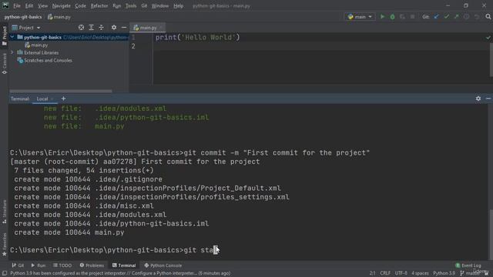
Task: Open the master Git branch popup
Action: (x=470, y=273)
